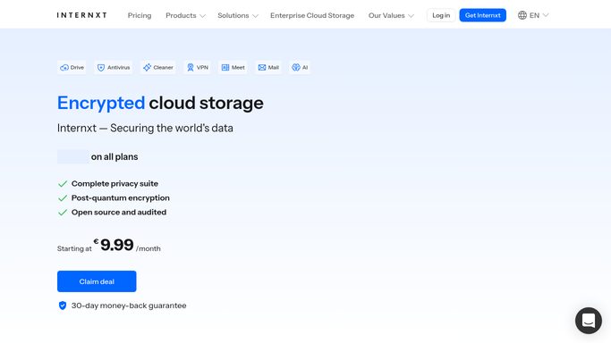Expand the Our Values menu

[391, 15]
